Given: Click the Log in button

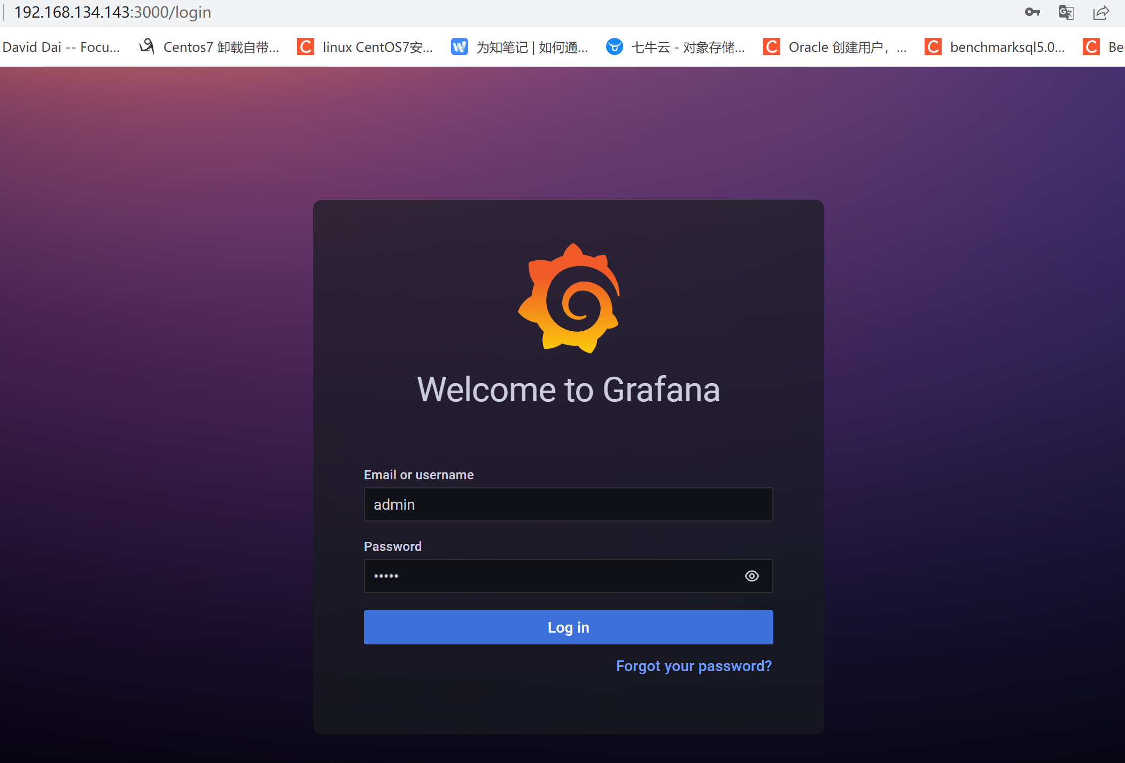Looking at the screenshot, I should (568, 627).
